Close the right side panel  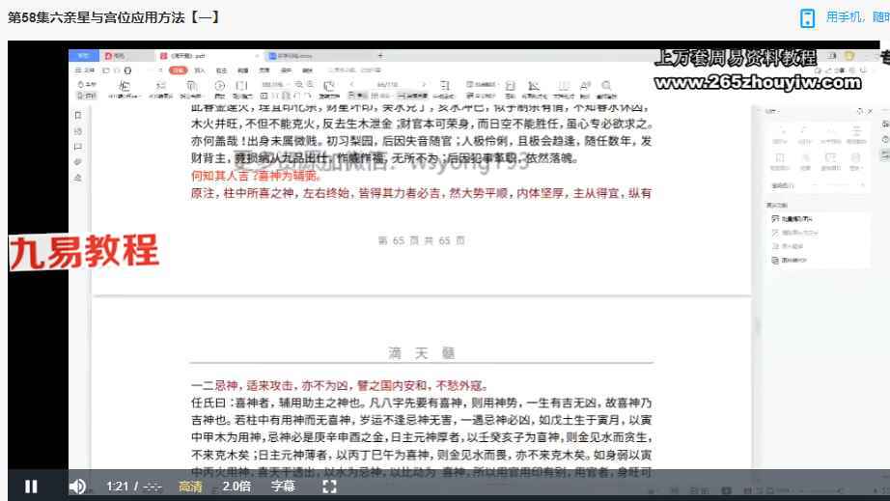871,111
